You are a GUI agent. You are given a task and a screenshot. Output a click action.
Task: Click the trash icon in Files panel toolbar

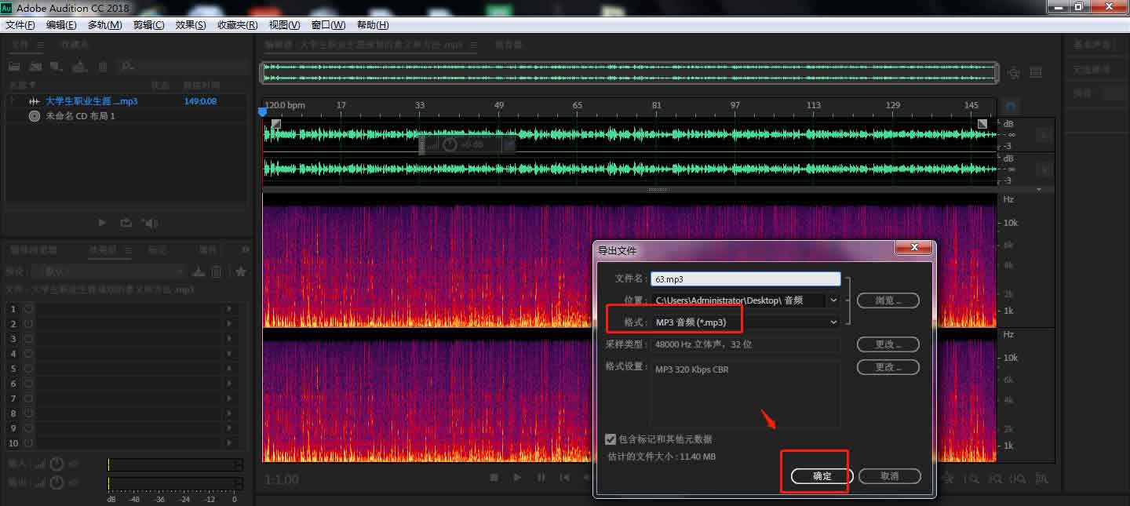pos(104,67)
